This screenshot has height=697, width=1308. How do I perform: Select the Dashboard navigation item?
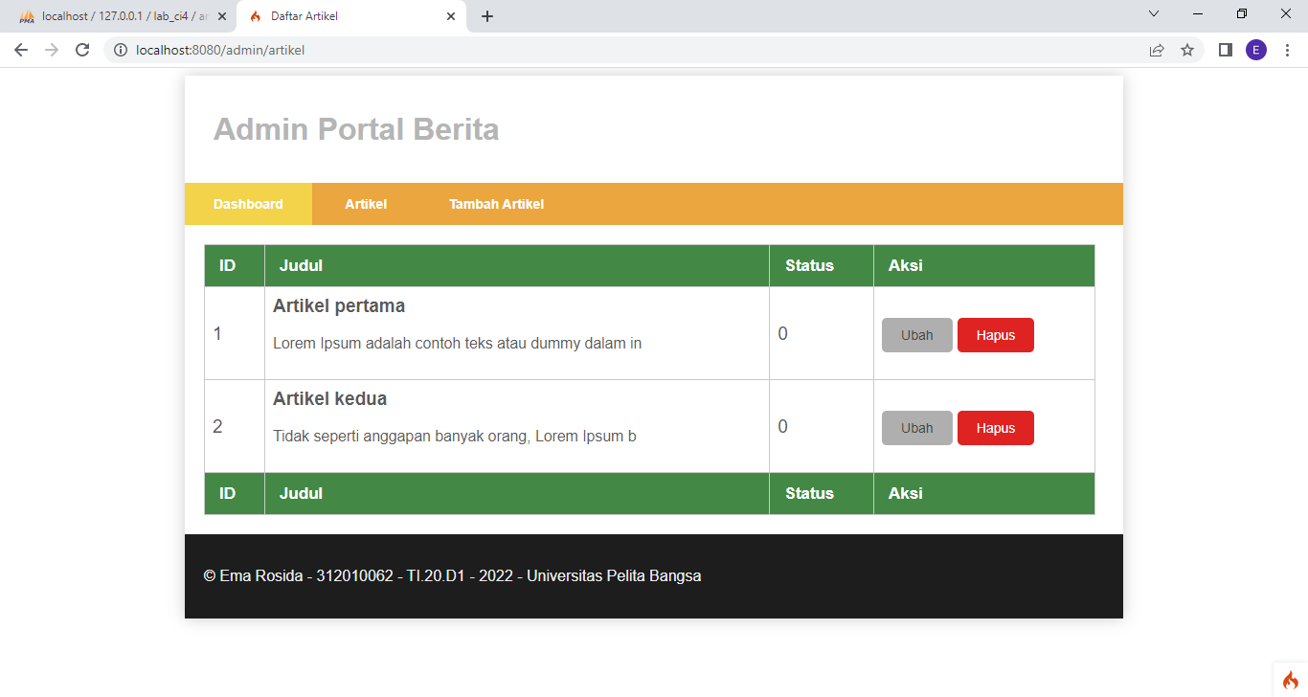(248, 203)
